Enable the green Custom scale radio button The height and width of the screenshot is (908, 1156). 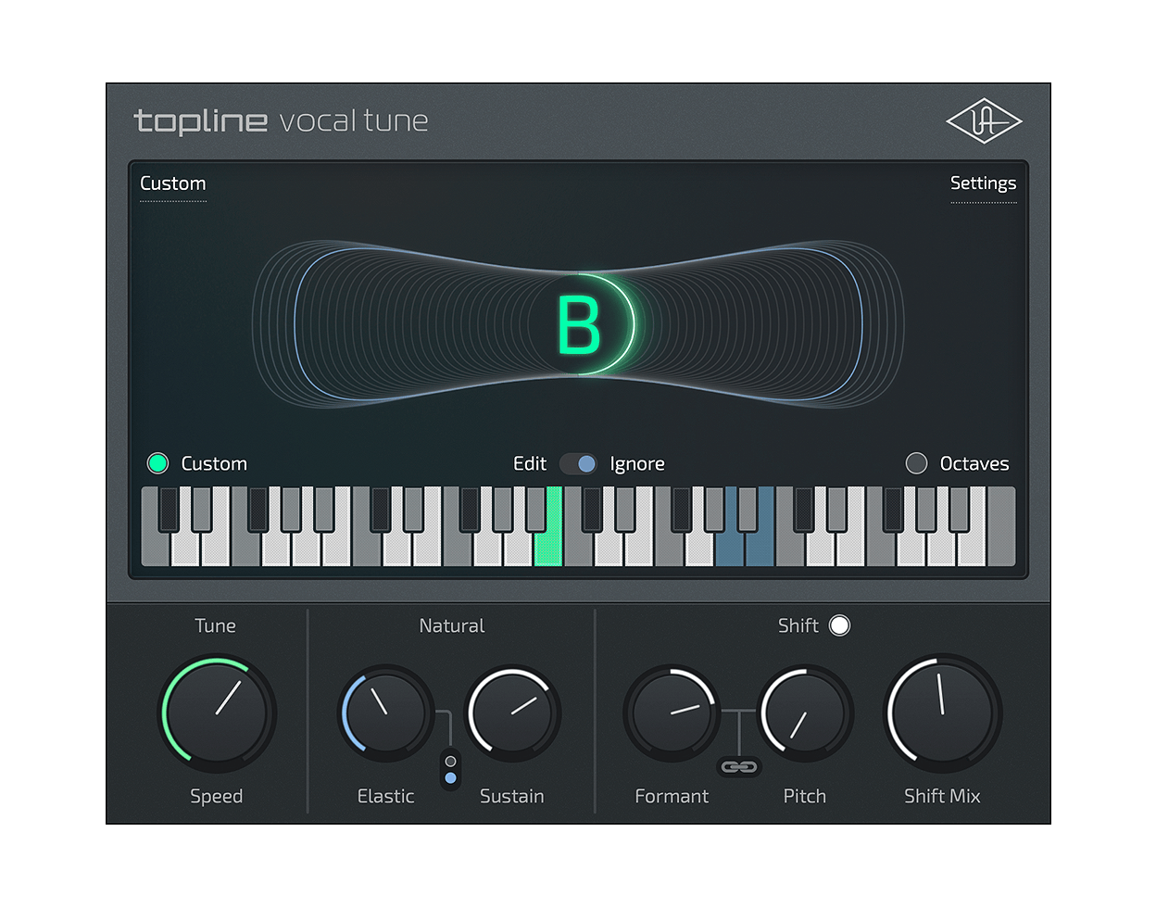click(158, 463)
